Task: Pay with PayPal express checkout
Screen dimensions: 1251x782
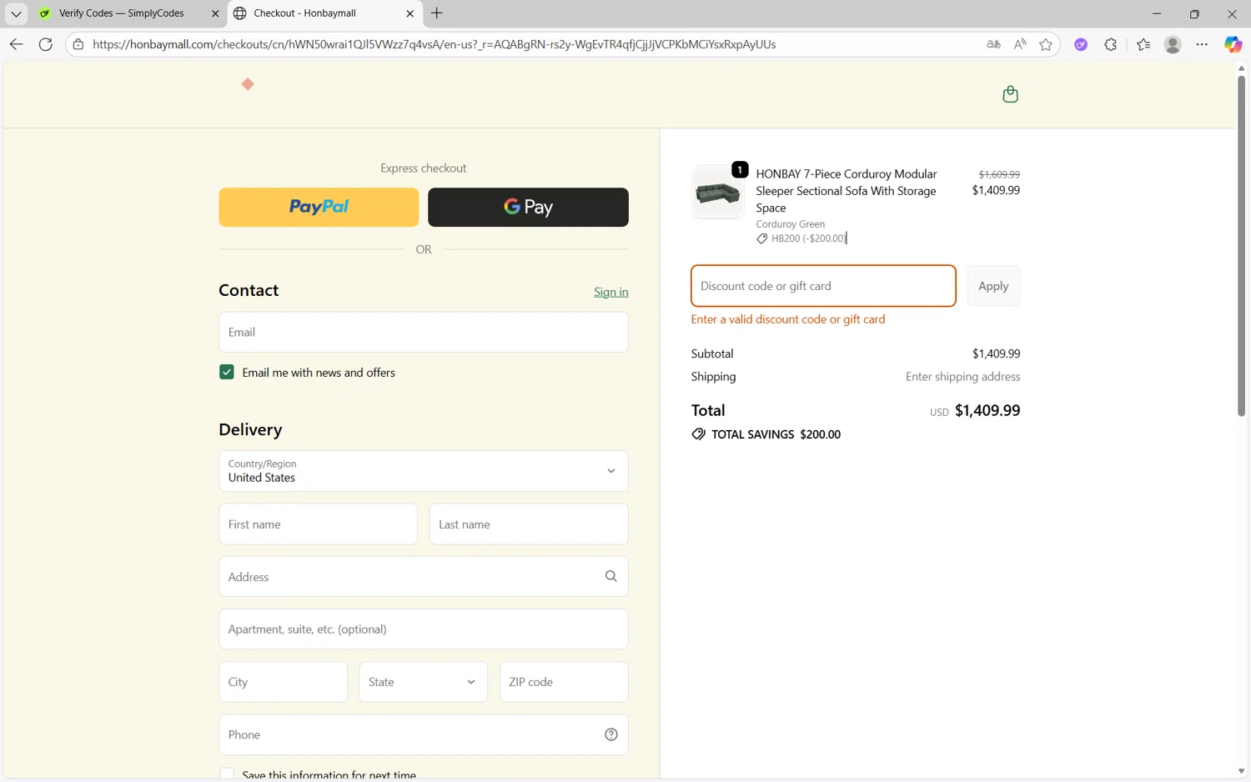Action: click(x=319, y=207)
